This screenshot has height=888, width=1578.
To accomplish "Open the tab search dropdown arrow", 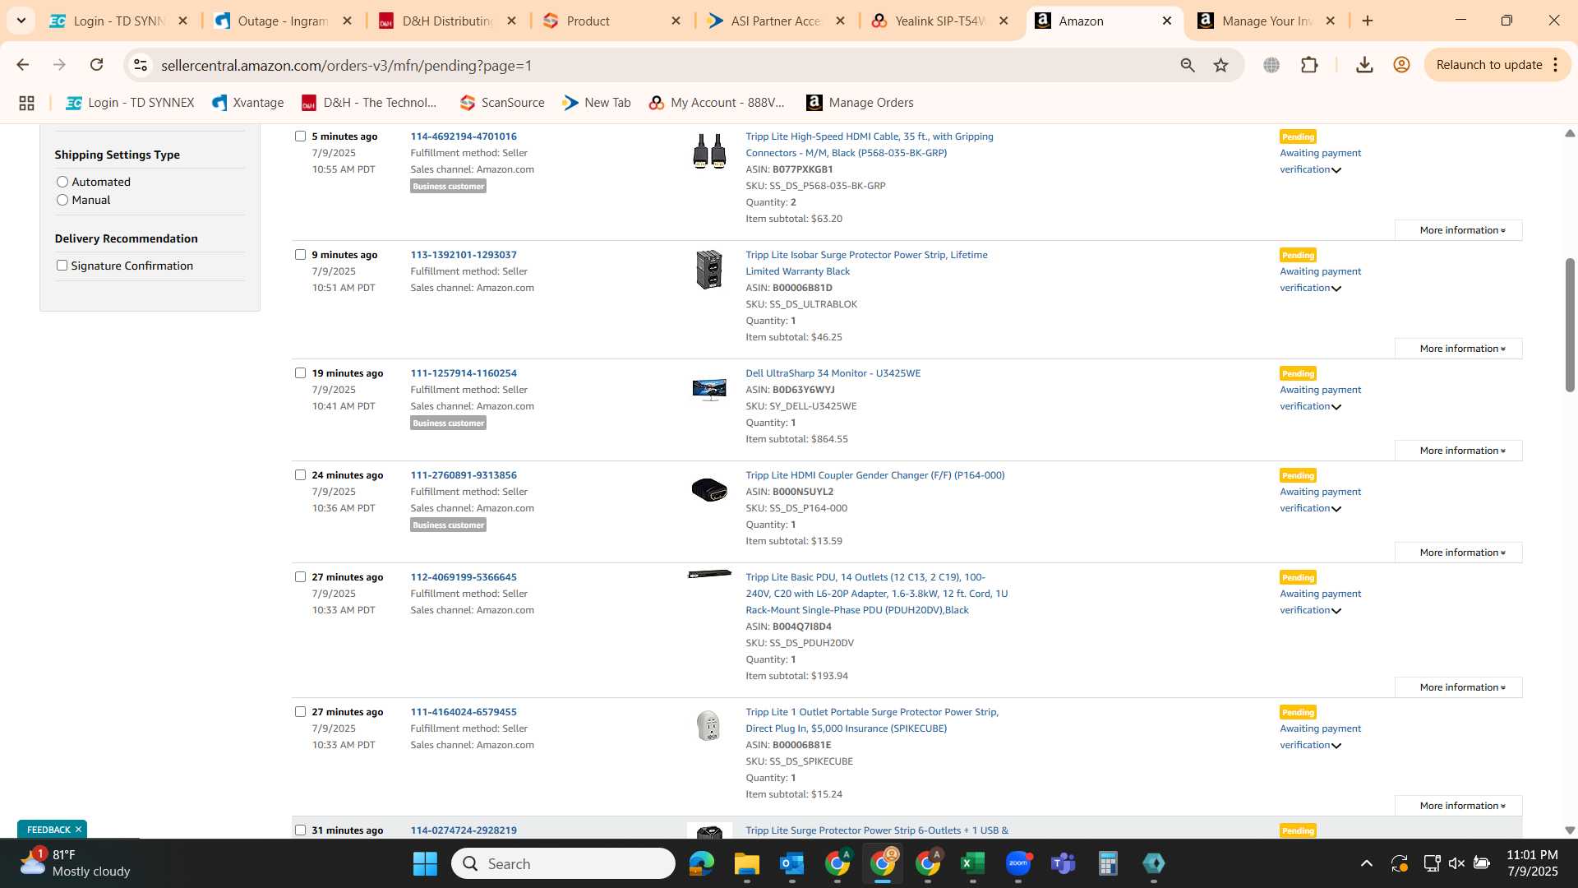I will pyautogui.click(x=21, y=21).
